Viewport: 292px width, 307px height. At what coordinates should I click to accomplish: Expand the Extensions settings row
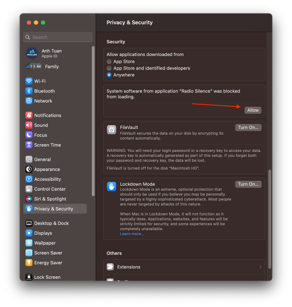point(184,267)
